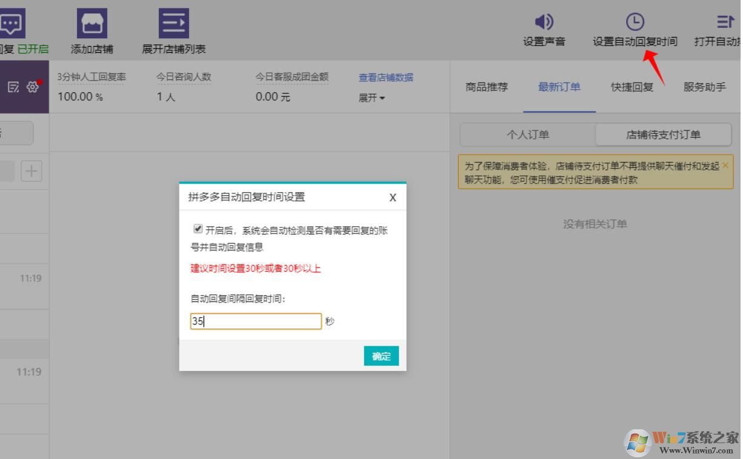
Task: Open the 查看店铺数据 link
Action: 385,78
